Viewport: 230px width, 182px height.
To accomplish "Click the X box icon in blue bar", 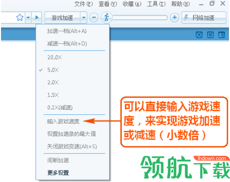I will point(211,35).
